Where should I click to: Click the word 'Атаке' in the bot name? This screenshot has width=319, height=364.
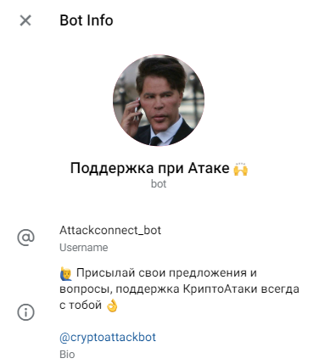209,168
